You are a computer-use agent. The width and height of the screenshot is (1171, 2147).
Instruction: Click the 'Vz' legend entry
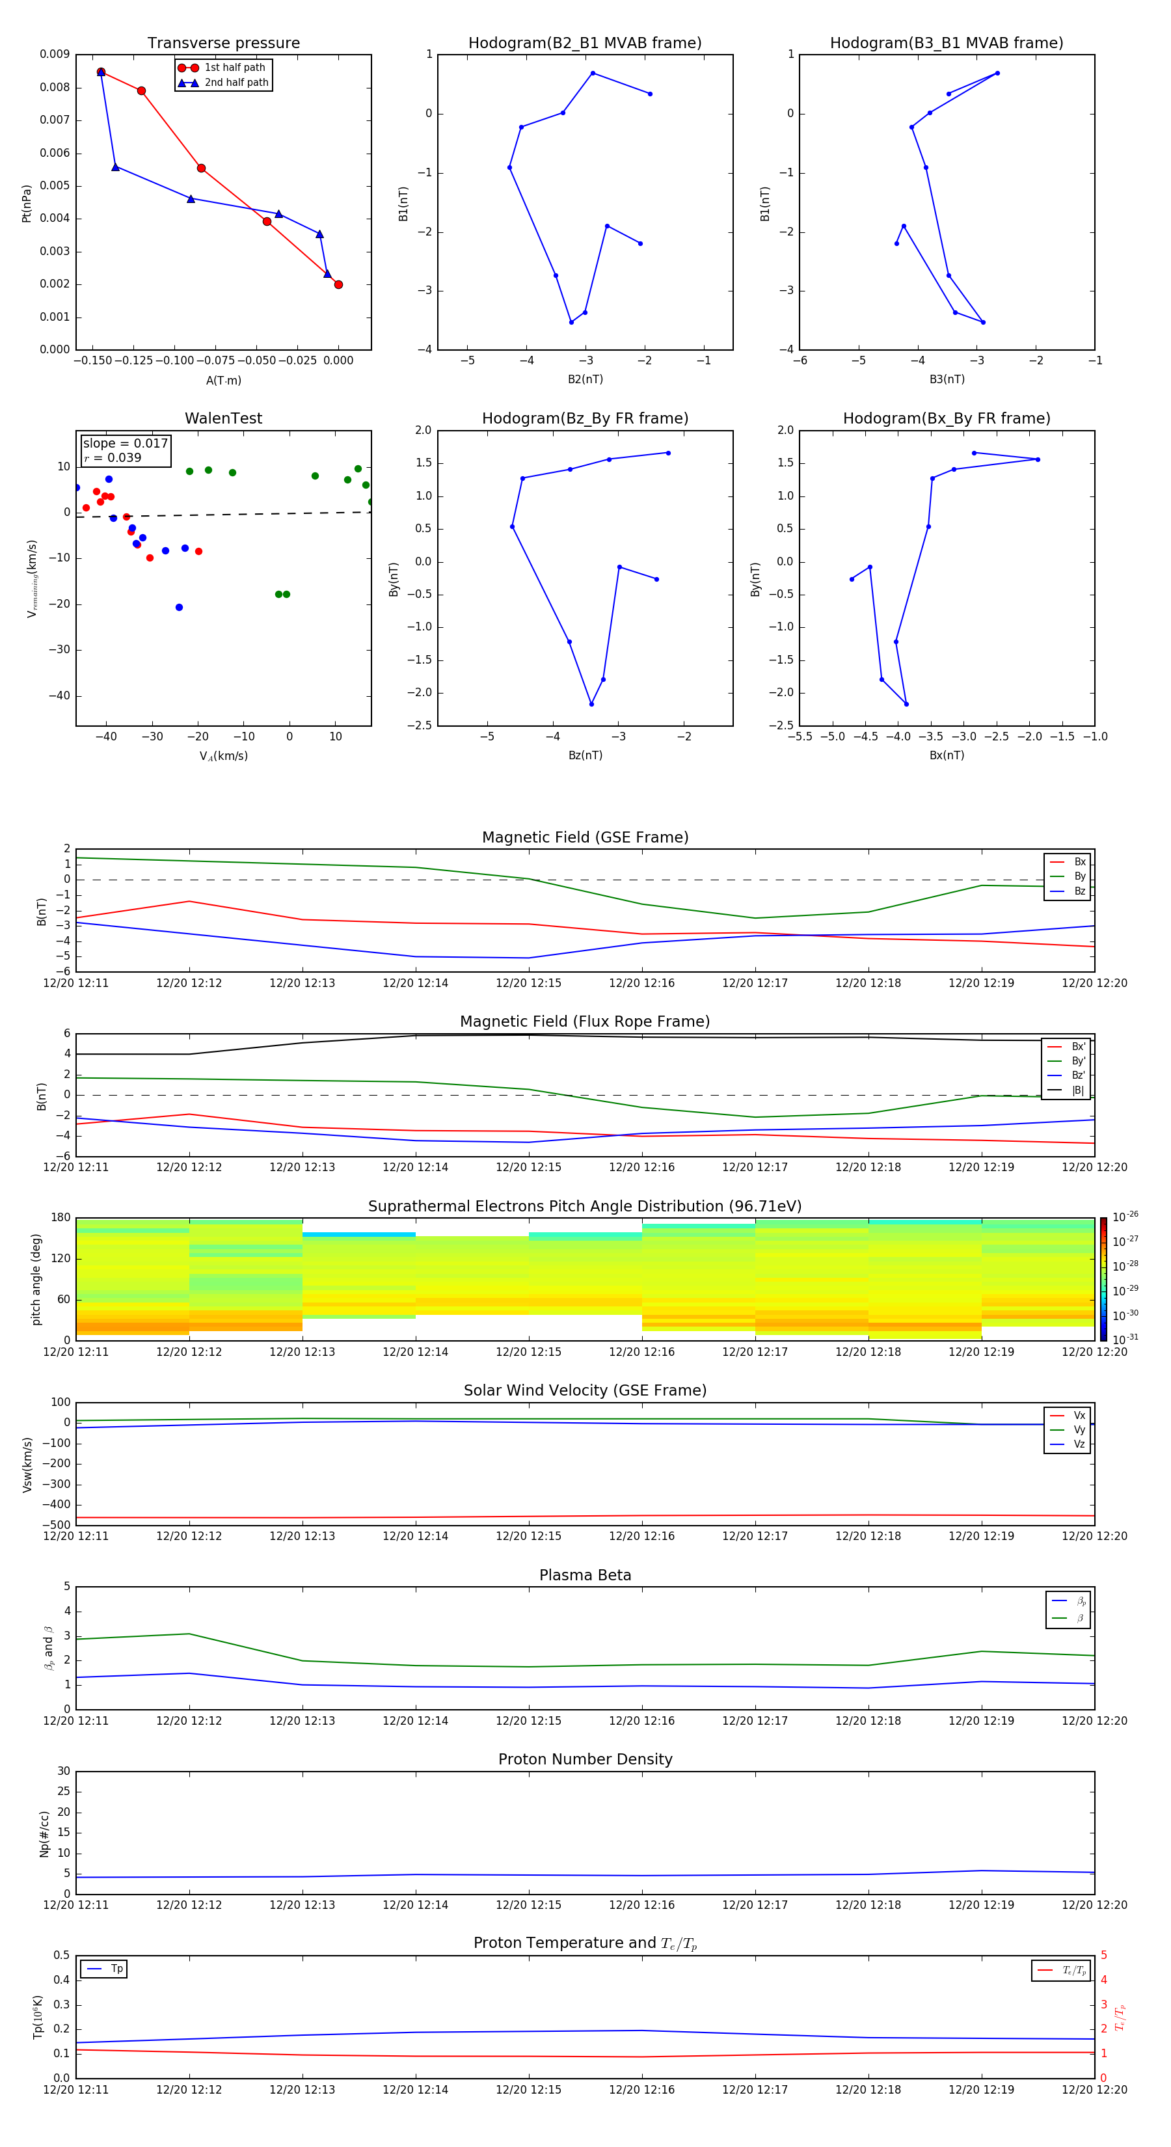tap(1068, 1444)
